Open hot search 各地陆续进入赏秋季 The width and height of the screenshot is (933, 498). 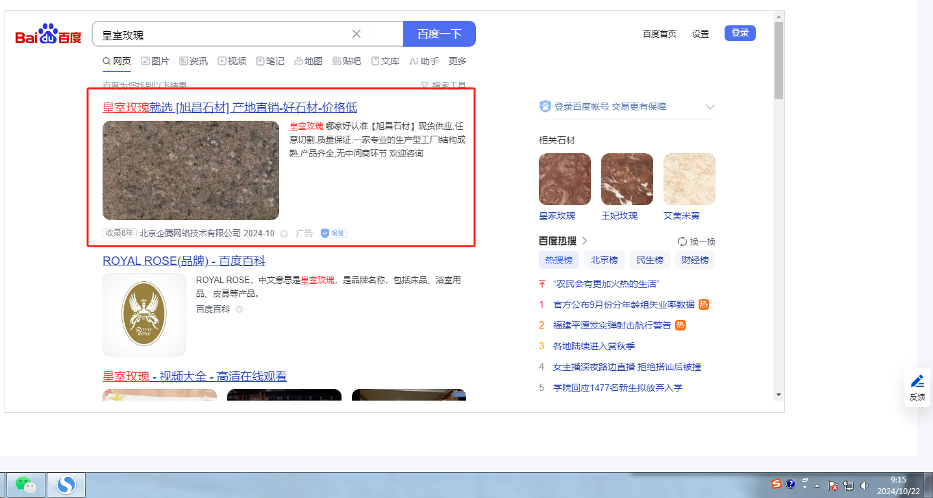click(594, 346)
